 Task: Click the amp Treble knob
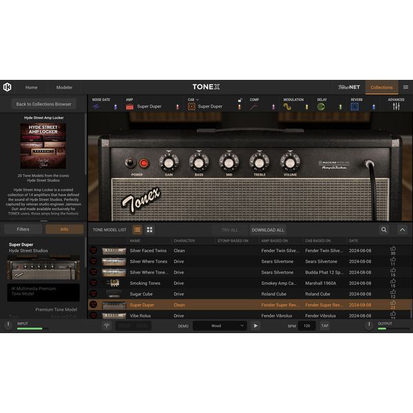point(260,162)
